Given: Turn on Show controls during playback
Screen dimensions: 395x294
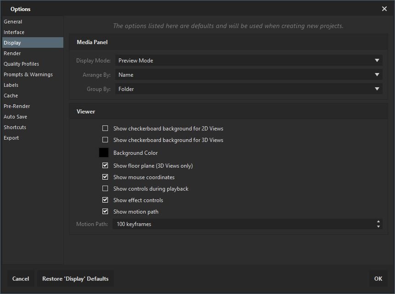Looking at the screenshot, I should (x=105, y=189).
